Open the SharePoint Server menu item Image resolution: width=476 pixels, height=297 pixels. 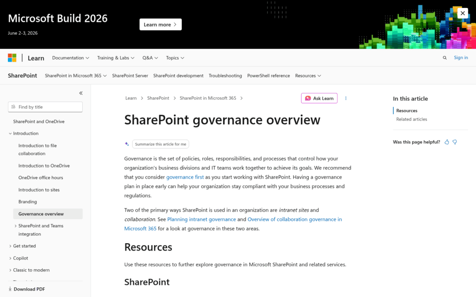point(130,76)
